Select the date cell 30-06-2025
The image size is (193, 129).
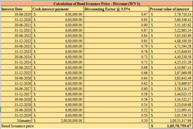[x=16, y=67]
